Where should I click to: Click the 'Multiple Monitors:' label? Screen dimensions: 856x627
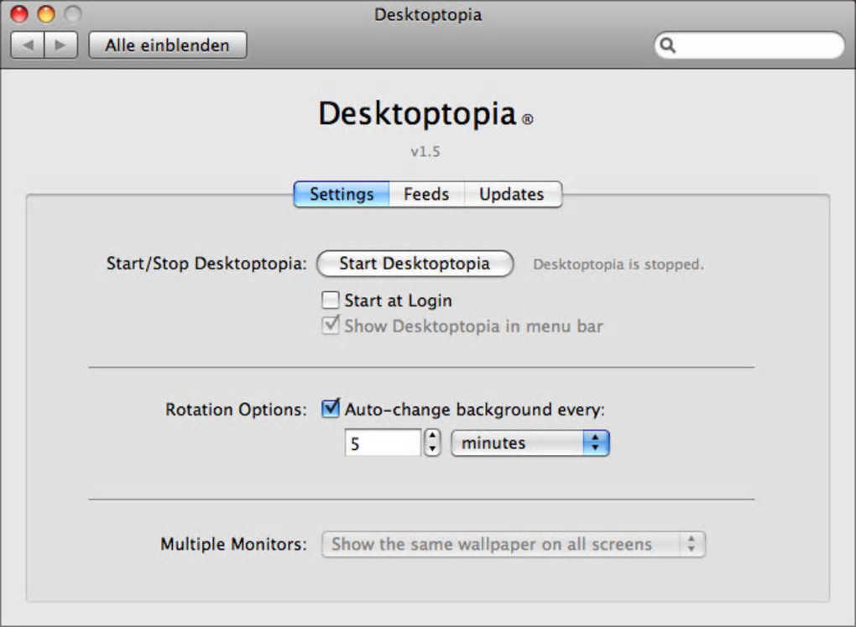tap(233, 544)
